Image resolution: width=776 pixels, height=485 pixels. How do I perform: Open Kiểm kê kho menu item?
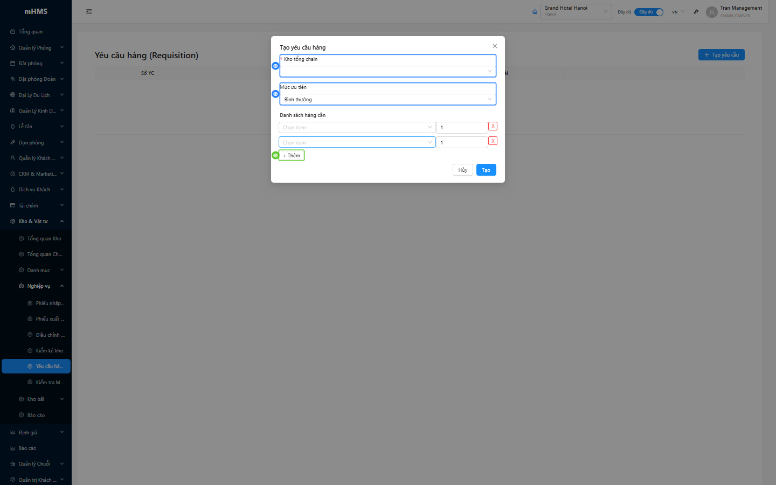[x=49, y=351]
